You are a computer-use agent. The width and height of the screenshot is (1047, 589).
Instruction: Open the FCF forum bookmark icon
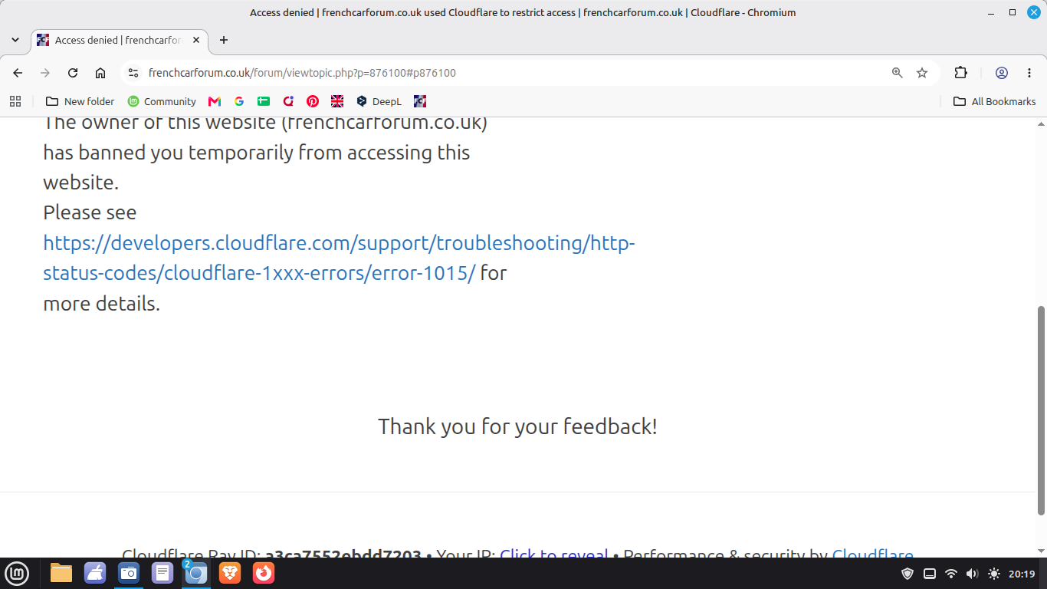point(420,101)
